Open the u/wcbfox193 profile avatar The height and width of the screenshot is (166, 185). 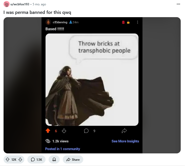[x=7, y=4]
